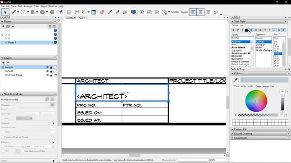The image size is (291, 163).
Task: Delete the selected page
Action: coord(12,26)
